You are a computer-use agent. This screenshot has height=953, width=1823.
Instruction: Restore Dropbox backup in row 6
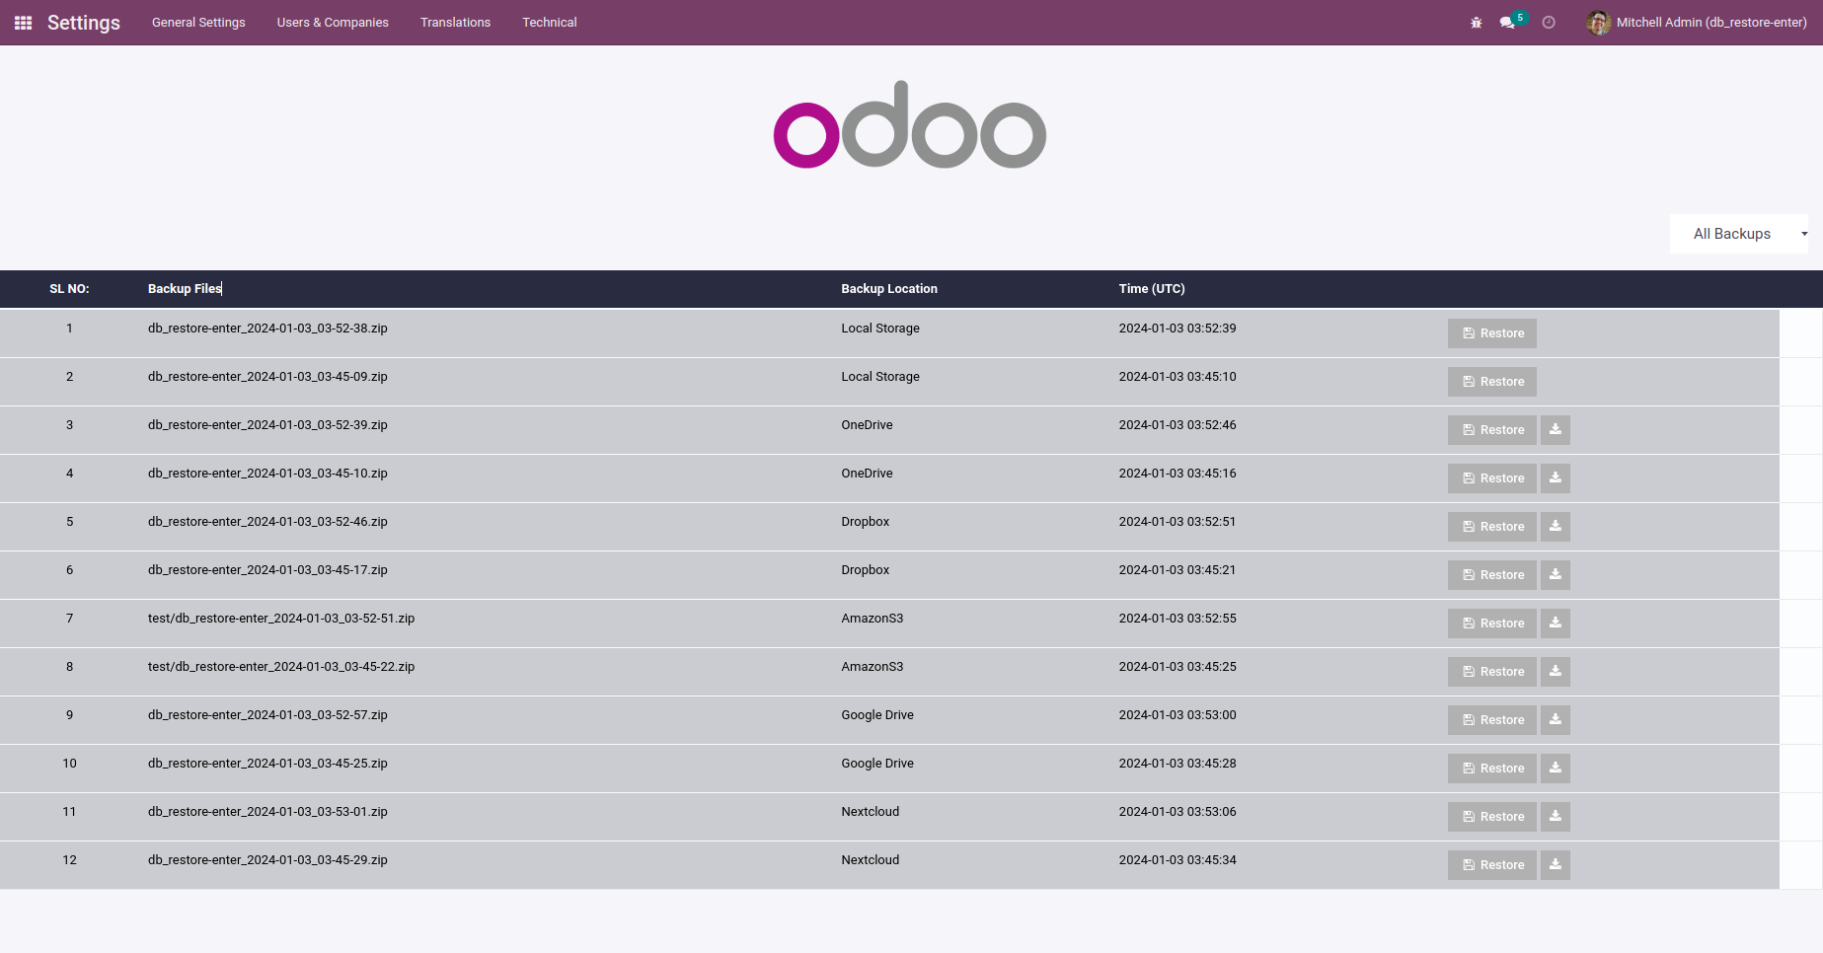[1492, 575]
